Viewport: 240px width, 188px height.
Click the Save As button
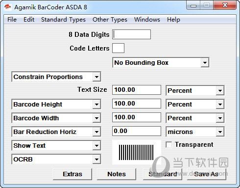[207, 174]
